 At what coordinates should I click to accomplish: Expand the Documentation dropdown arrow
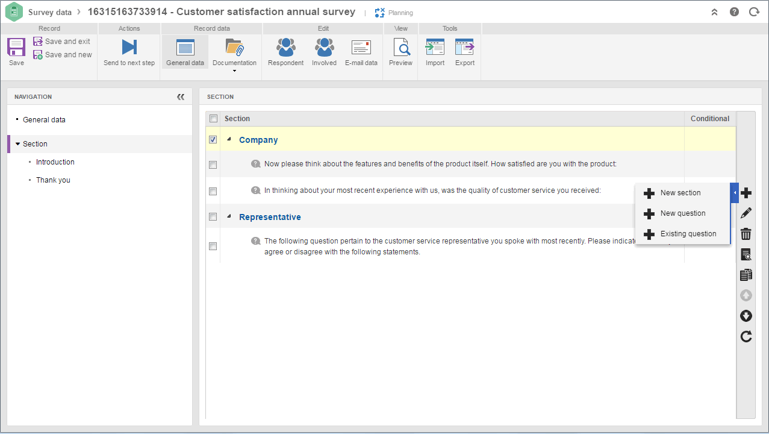[x=234, y=71]
